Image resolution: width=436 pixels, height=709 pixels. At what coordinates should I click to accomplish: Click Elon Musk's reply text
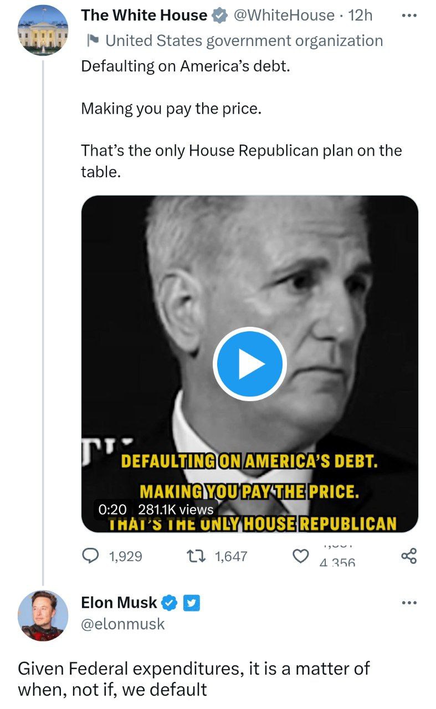point(194,679)
